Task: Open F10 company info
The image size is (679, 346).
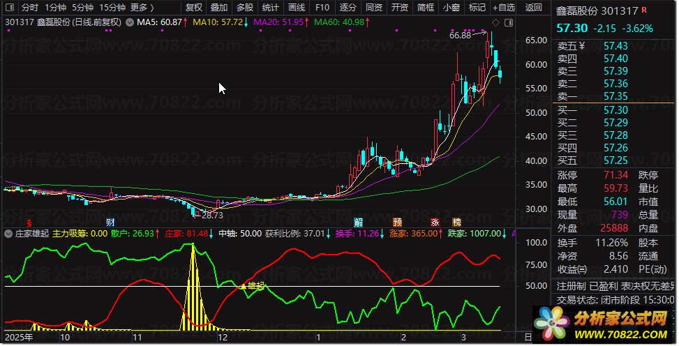Action: (x=322, y=8)
